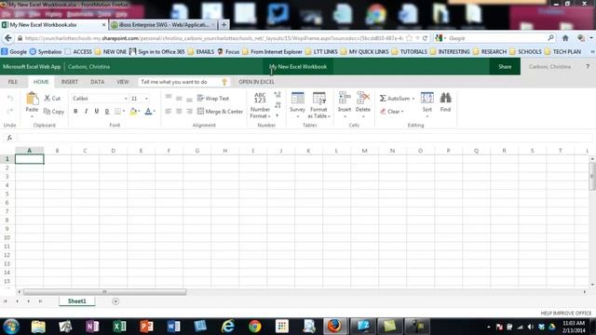Align cell text to the right
The height and width of the screenshot is (335, 596).
pos(189,112)
